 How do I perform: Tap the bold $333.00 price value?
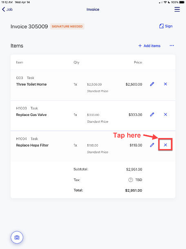(x=135, y=115)
